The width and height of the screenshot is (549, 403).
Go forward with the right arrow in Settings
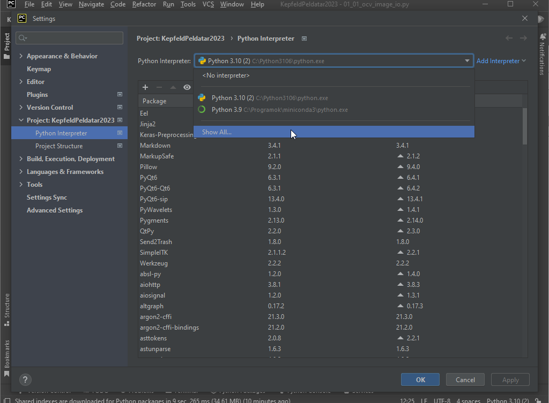(x=523, y=38)
